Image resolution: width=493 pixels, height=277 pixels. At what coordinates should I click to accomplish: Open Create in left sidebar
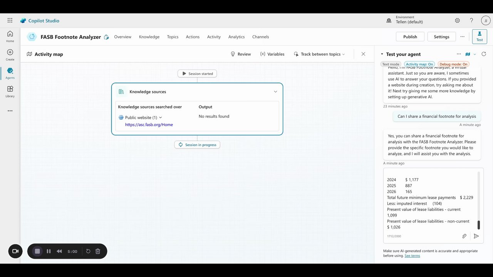pyautogui.click(x=10, y=55)
